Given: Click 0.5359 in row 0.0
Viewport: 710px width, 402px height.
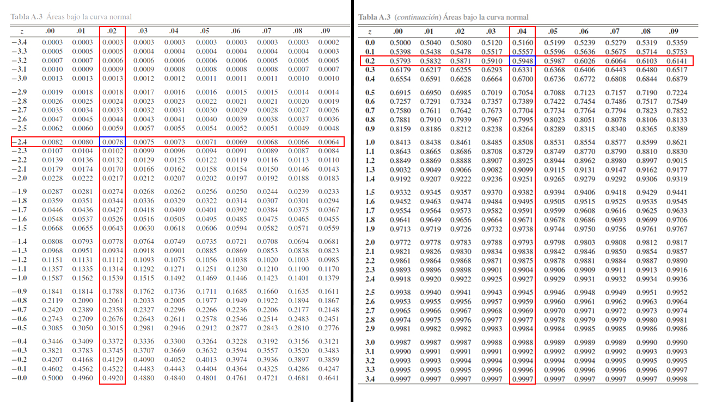Looking at the screenshot, I should tap(677, 42).
